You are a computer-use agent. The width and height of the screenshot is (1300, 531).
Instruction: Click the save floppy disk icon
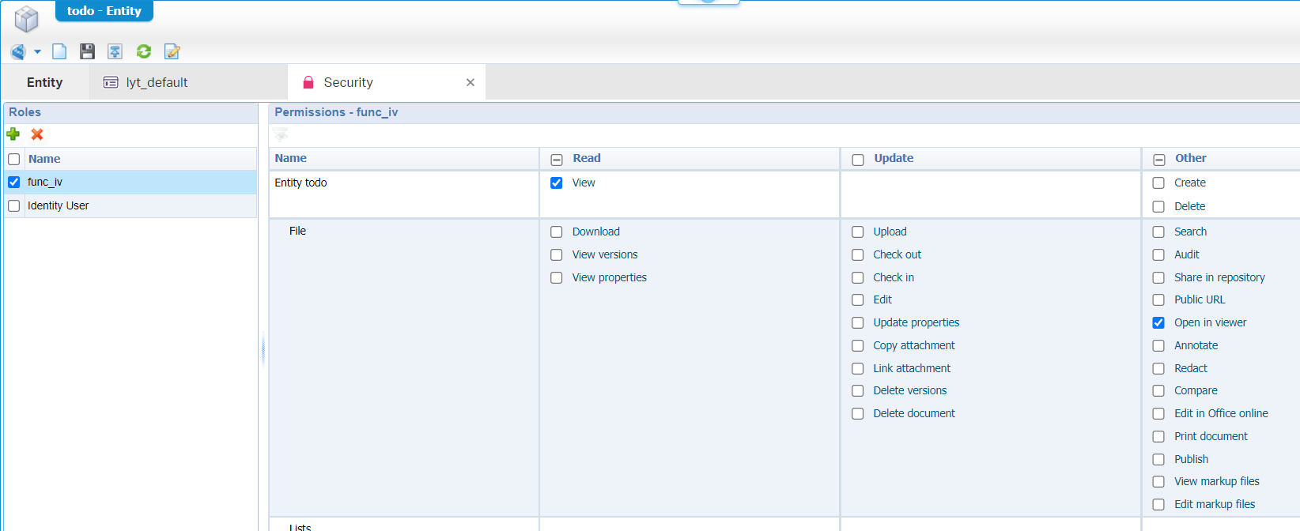87,51
